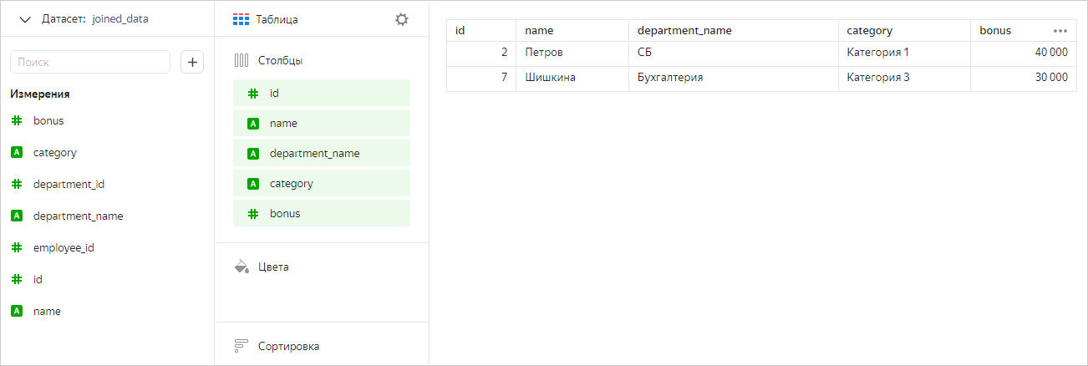Click the Сортировка sort icon
The height and width of the screenshot is (366, 1088).
point(241,346)
